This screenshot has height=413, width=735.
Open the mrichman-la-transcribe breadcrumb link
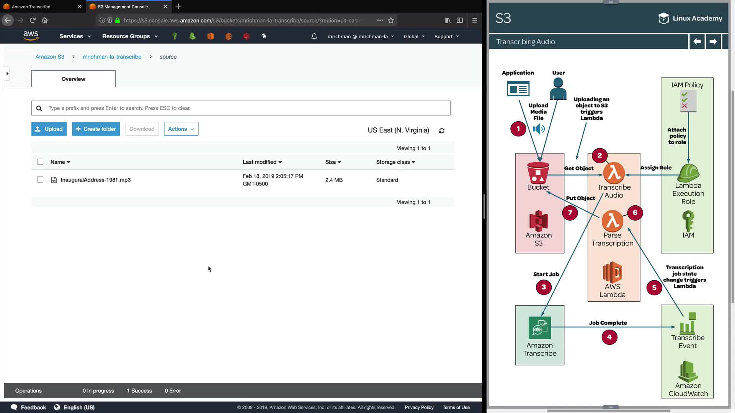112,57
